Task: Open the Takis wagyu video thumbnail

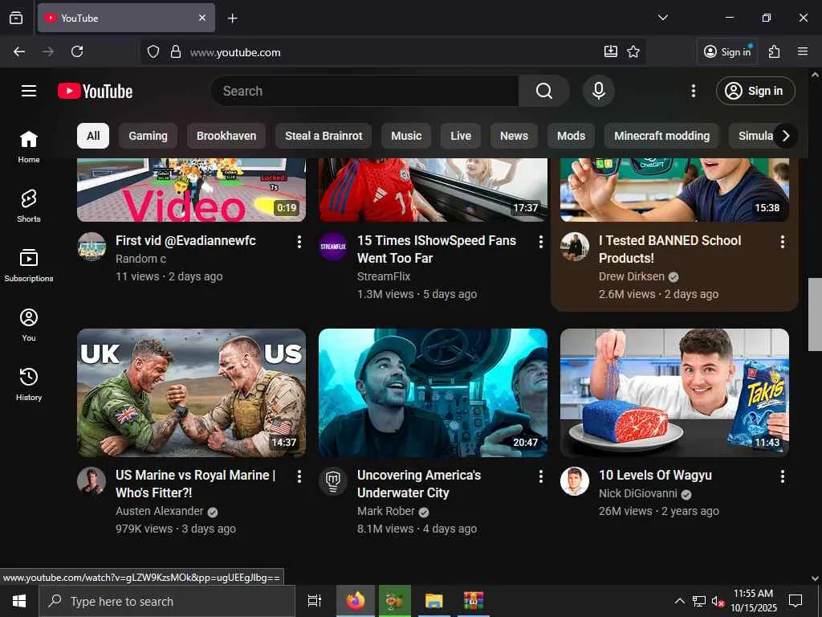Action: (674, 392)
